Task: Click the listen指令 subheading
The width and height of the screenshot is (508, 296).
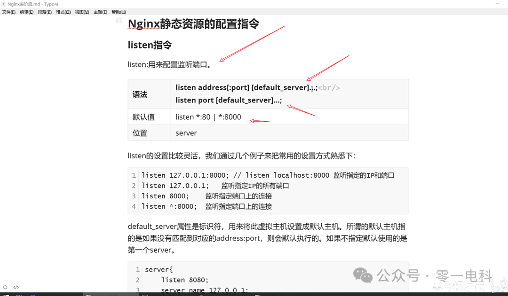Action: click(150, 45)
